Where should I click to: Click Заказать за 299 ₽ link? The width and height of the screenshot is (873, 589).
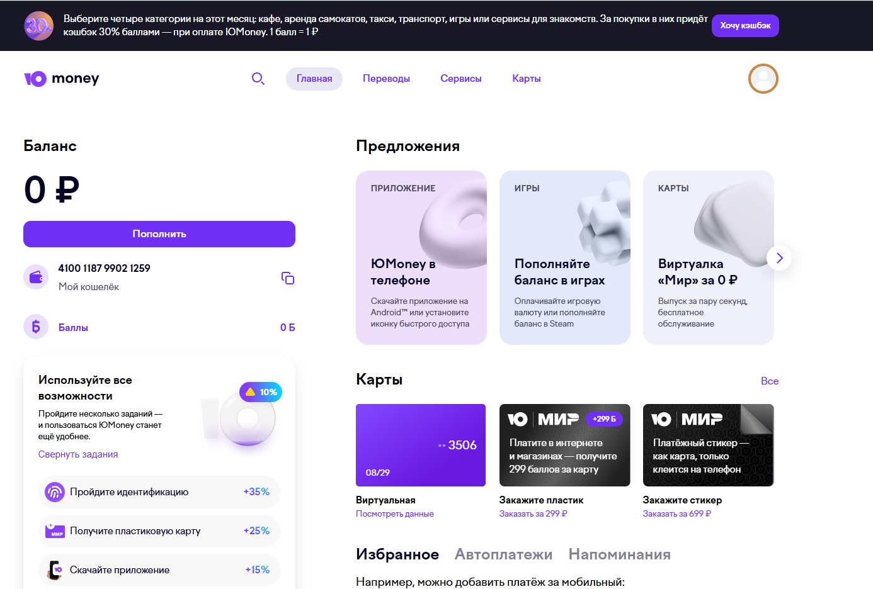click(533, 513)
